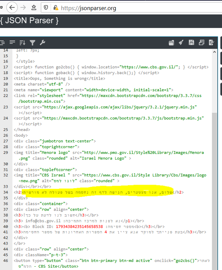Image resolution: width=222 pixels, height=270 pixels.
Task: Click the meta viewport line
Action: (94, 90)
